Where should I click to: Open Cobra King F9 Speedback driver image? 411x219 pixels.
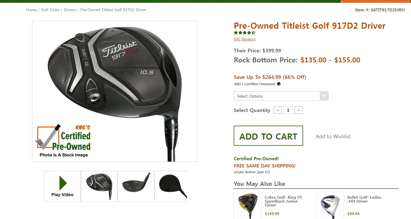click(x=247, y=205)
